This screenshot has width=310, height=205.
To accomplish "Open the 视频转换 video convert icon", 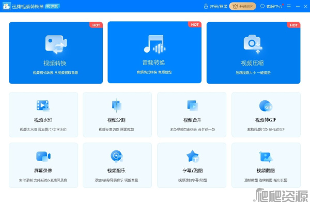I will [x=56, y=44].
